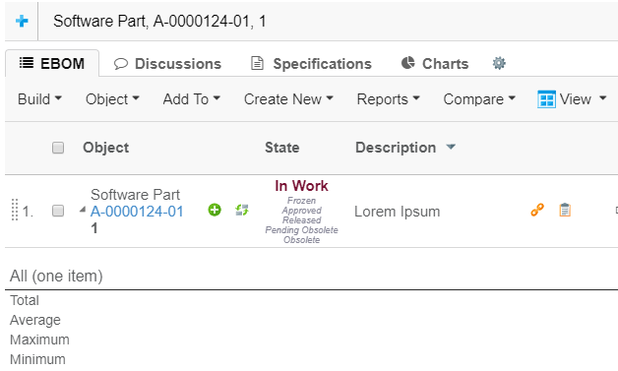Switch to the Specifications tab
This screenshot has width=618, height=371.
[x=311, y=64]
